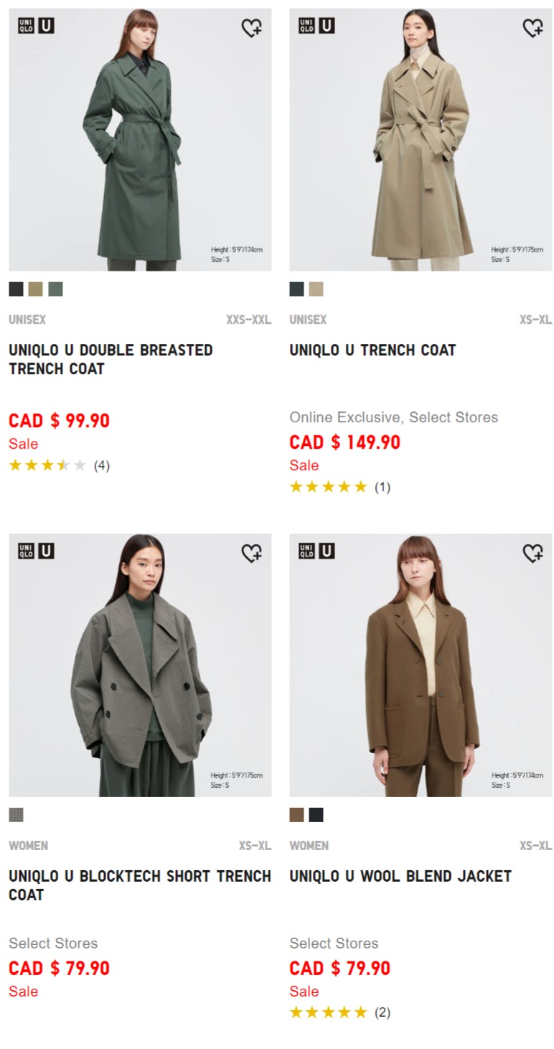Viewport: 554px width, 1049px height.
Task: Pick the green swatch for Double Breasted Trench Coat
Action: (x=55, y=289)
